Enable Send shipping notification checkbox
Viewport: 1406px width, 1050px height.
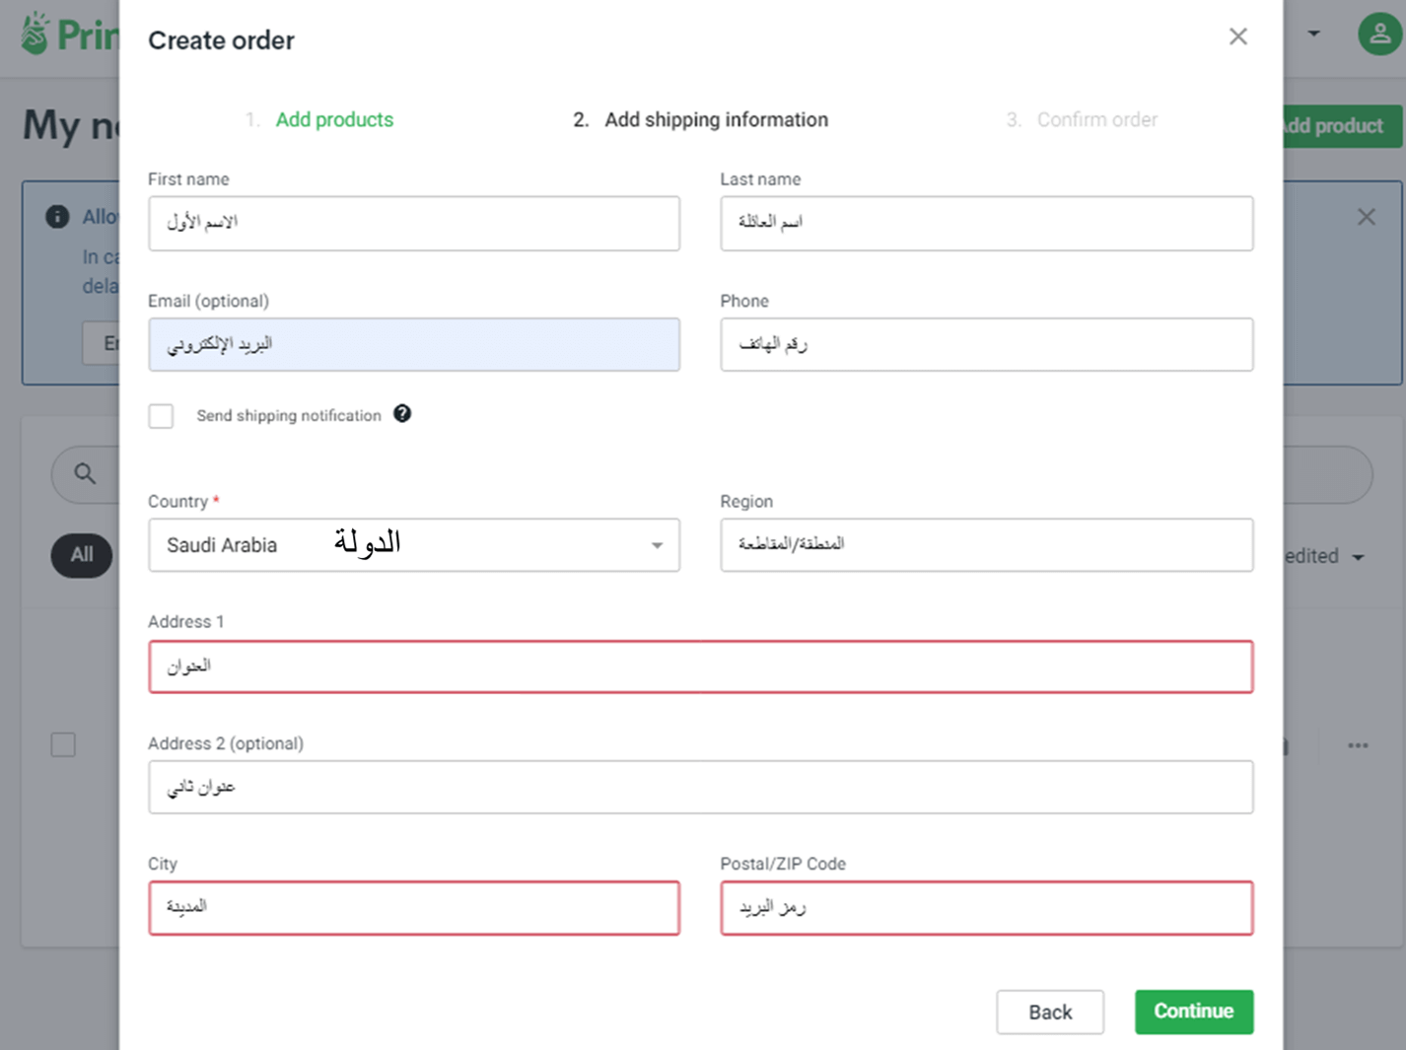(x=161, y=416)
